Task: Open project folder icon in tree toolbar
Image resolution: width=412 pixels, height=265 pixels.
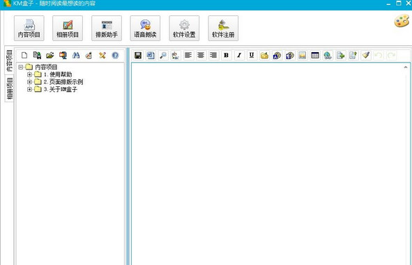Action: click(x=49, y=56)
